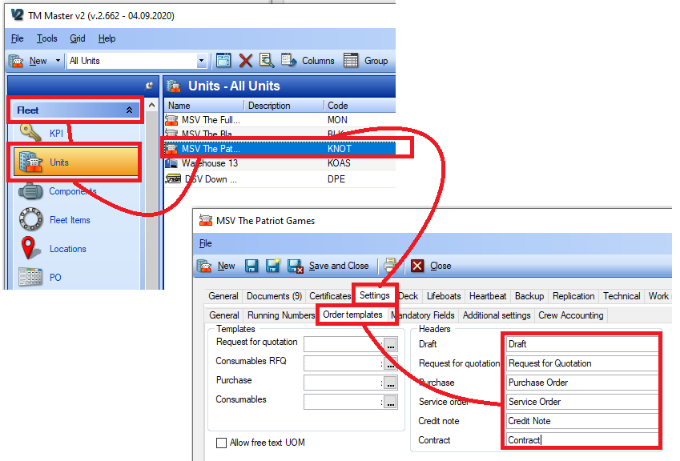Open the Grid menu
The width and height of the screenshot is (680, 461).
[x=78, y=38]
